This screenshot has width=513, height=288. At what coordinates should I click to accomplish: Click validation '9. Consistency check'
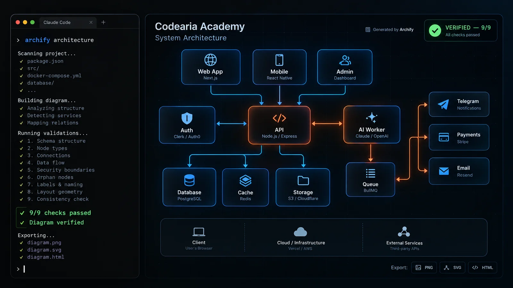pos(58,199)
